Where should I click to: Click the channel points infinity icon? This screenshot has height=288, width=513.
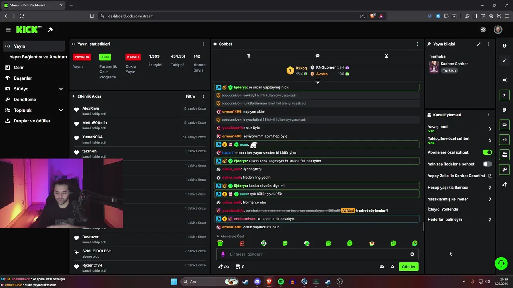point(224,267)
